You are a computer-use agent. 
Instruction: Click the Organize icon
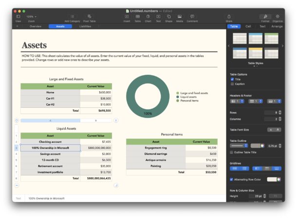point(278,17)
